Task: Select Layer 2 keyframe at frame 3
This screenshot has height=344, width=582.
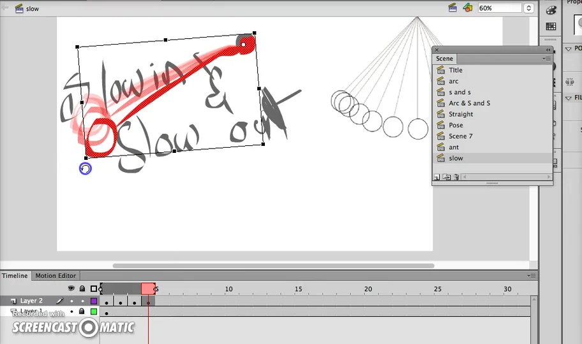Action: click(135, 302)
